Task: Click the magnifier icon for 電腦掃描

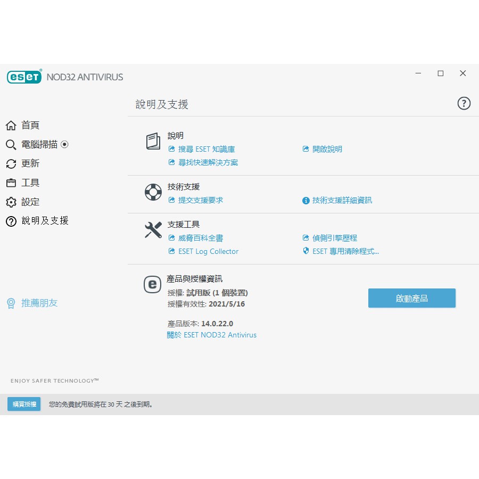Action: pyautogui.click(x=11, y=144)
